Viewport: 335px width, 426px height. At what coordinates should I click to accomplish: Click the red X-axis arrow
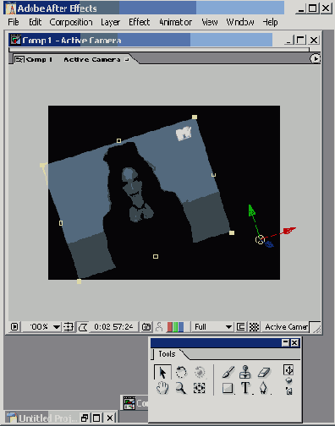(x=289, y=231)
